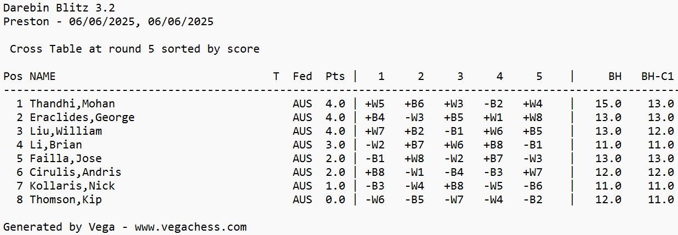Click the Pts column header
The image size is (678, 235).
(335, 77)
